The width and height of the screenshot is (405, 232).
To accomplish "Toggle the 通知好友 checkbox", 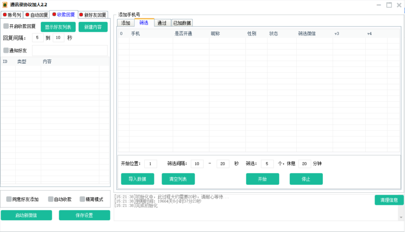I will pyautogui.click(x=6, y=51).
